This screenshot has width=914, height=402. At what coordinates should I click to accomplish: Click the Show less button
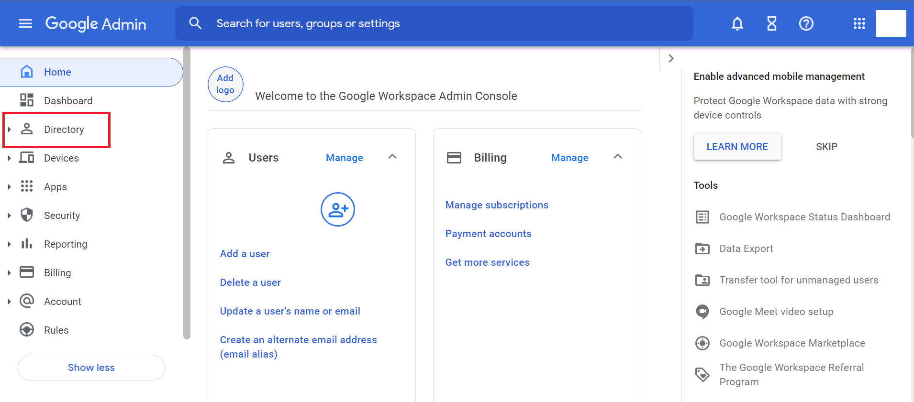(91, 368)
